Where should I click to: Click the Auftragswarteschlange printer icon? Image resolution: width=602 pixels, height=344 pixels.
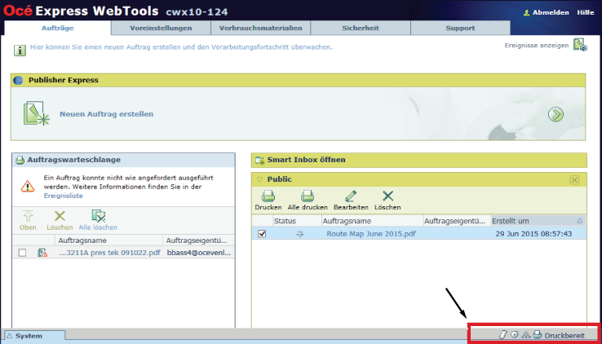pos(20,160)
